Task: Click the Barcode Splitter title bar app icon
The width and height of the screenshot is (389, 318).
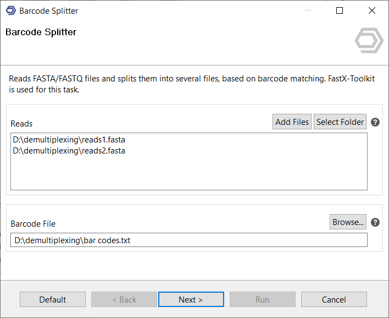Action: pos(10,10)
